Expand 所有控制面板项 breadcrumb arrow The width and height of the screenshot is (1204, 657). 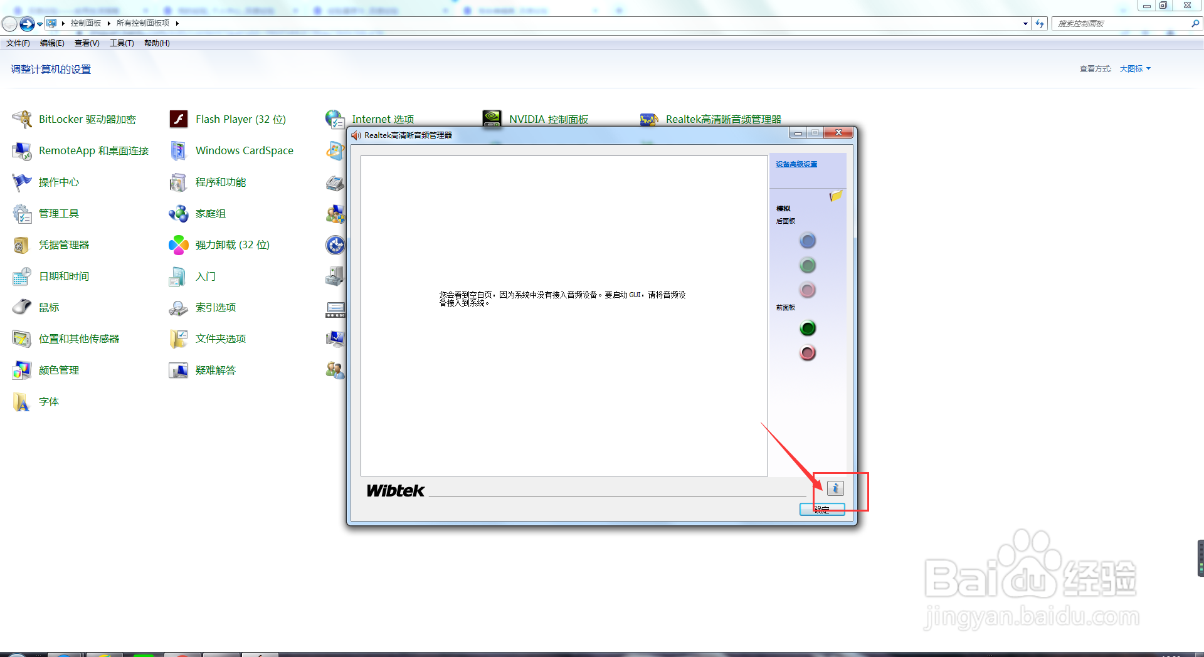click(177, 23)
